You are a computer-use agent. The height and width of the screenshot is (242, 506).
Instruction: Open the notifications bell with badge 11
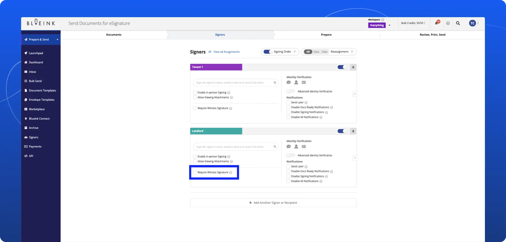[x=437, y=23]
